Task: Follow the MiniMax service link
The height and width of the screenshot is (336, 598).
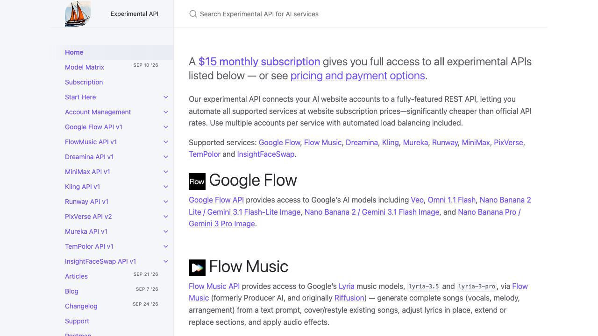Action: (x=476, y=142)
